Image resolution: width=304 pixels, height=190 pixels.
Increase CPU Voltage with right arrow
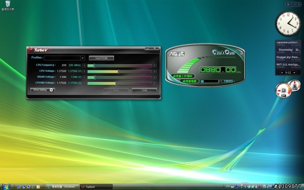pyautogui.click(x=154, y=71)
